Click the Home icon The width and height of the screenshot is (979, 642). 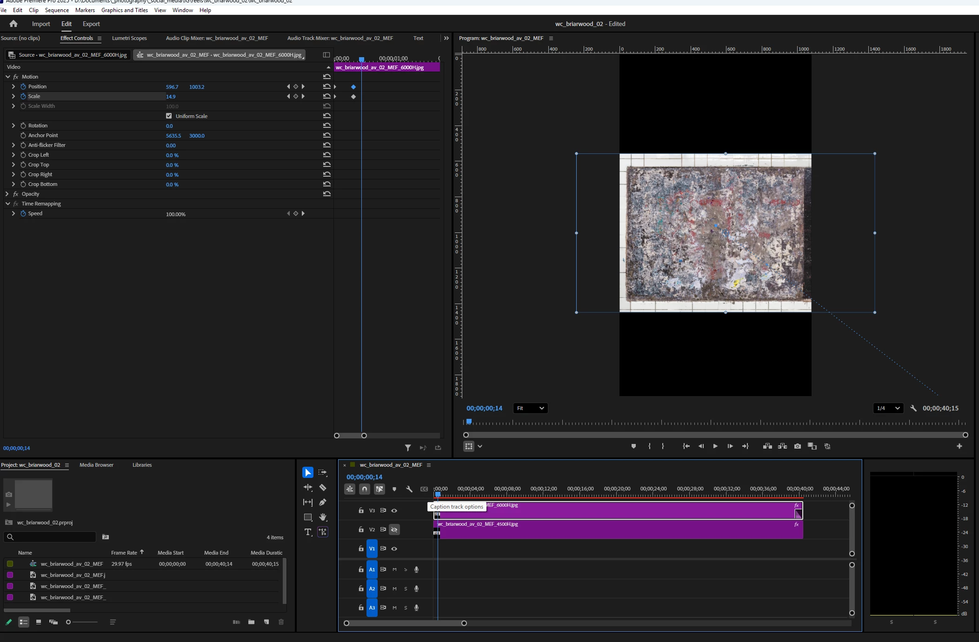[x=13, y=24]
